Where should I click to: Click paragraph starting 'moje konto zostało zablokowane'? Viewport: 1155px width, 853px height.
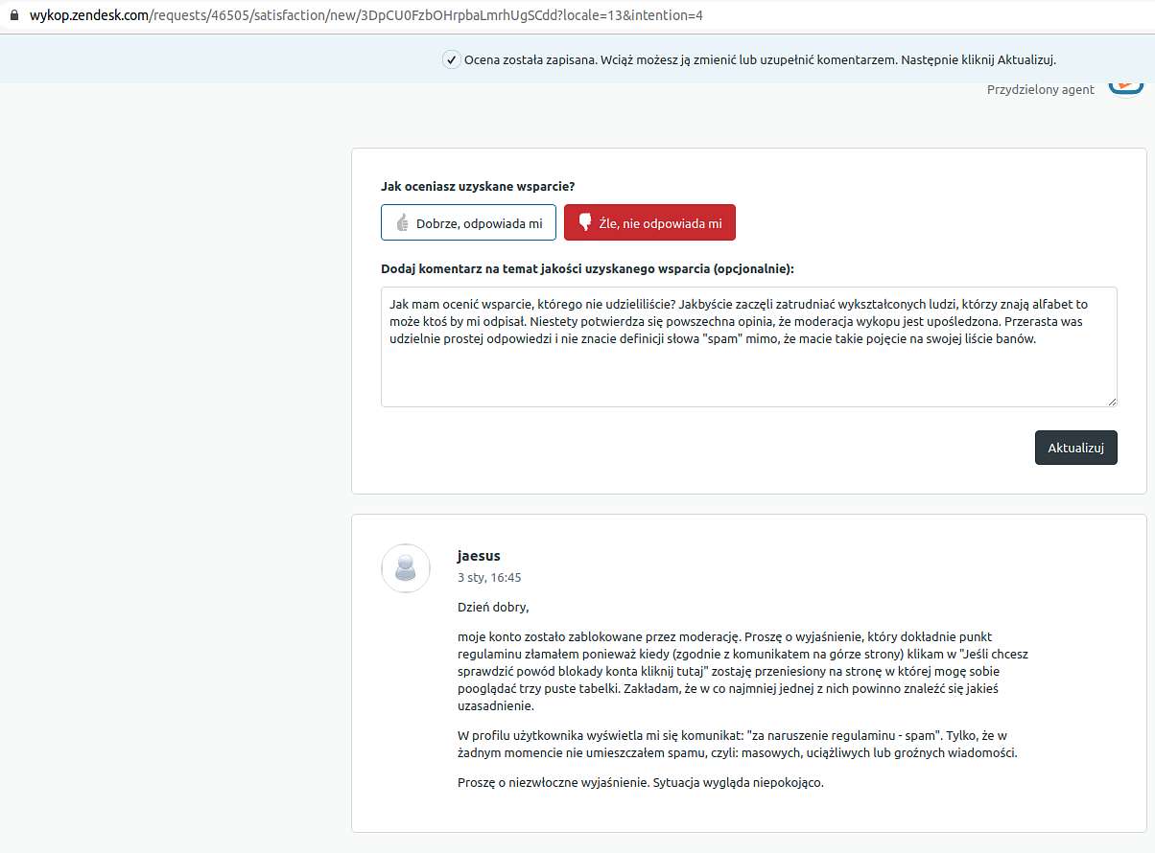pos(743,671)
